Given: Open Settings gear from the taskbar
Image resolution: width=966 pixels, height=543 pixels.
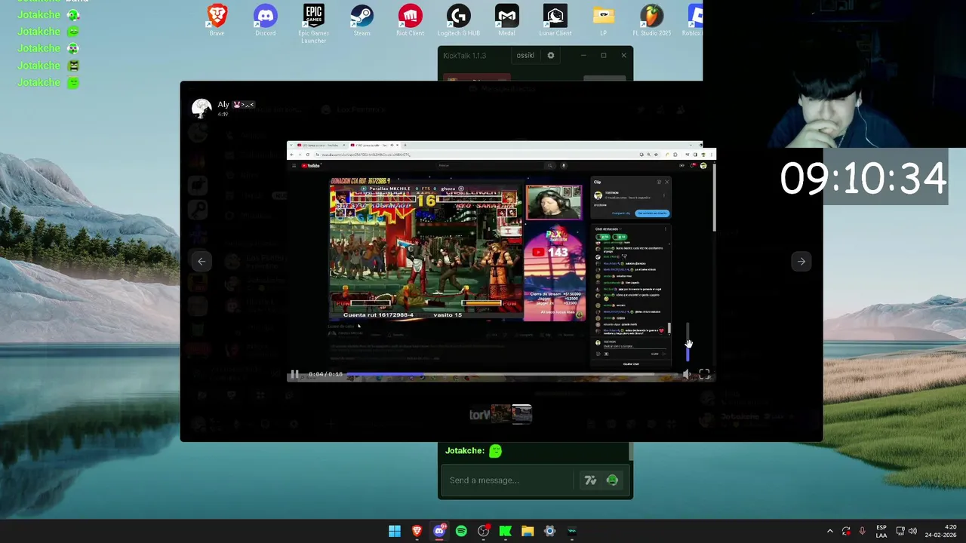Looking at the screenshot, I should 549,532.
